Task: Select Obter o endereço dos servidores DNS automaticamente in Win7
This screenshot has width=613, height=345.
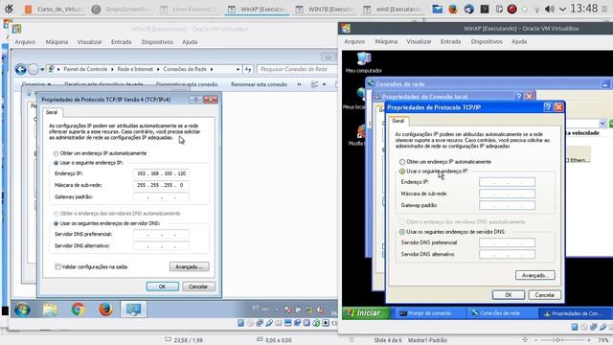Action: [56, 214]
